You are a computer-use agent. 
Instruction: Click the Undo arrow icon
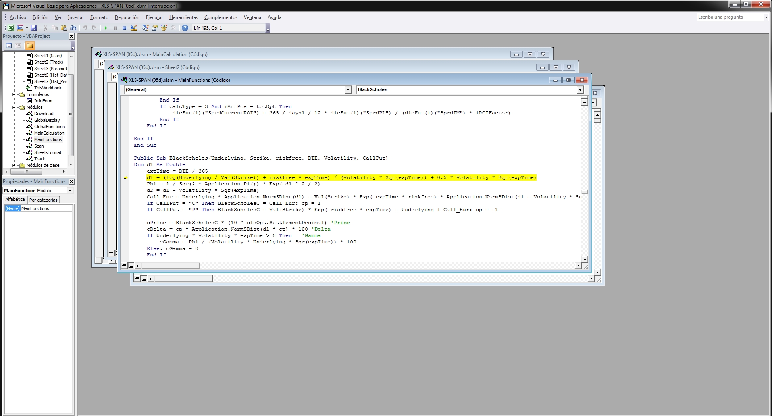coord(85,28)
